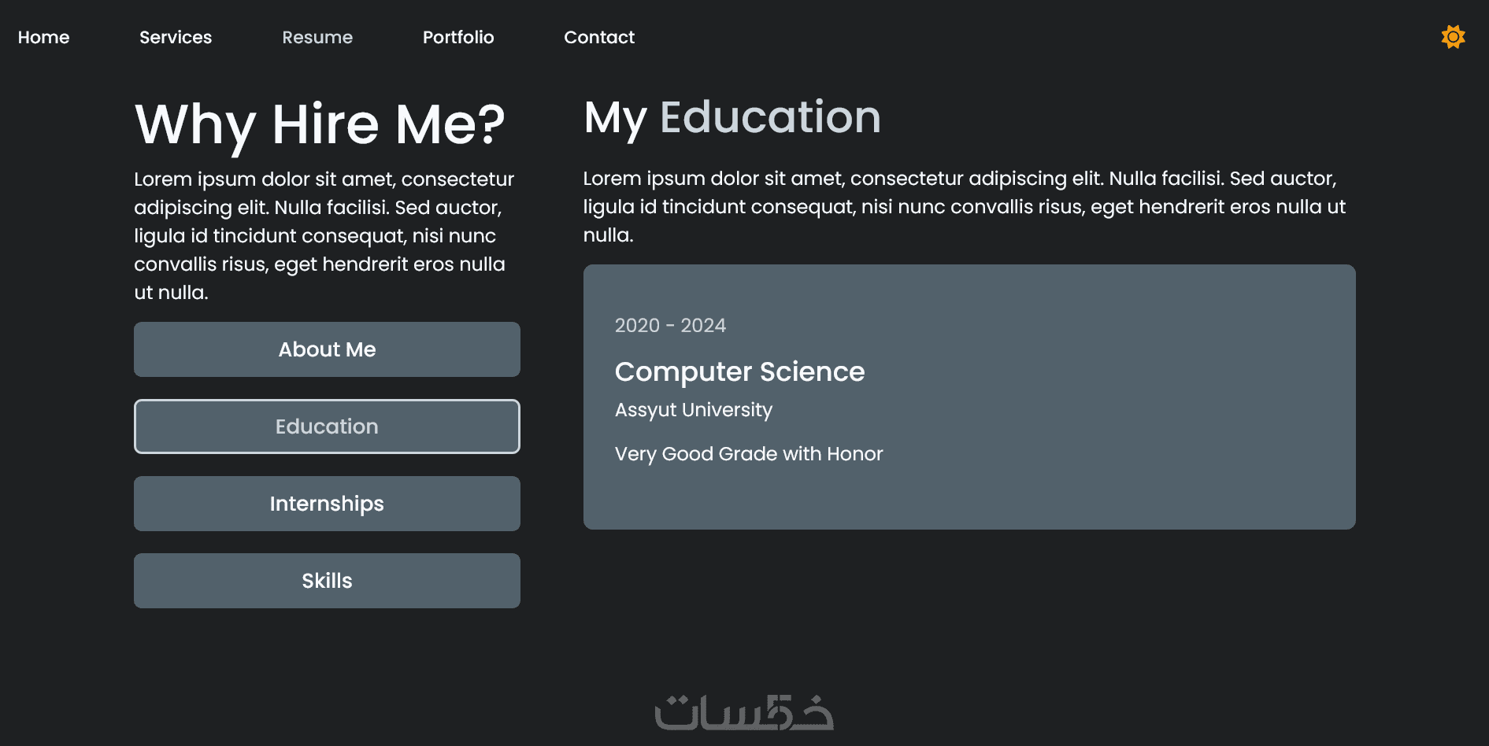Show the Internships tab

327,504
